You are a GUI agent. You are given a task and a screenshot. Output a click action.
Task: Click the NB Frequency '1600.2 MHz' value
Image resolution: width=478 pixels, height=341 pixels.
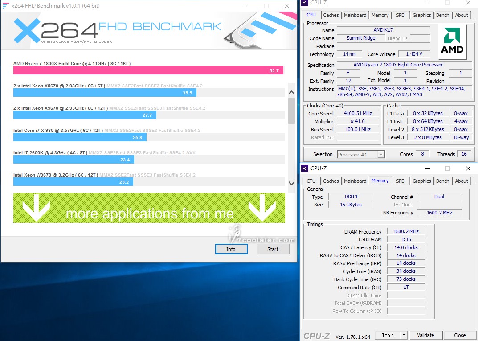point(439,213)
